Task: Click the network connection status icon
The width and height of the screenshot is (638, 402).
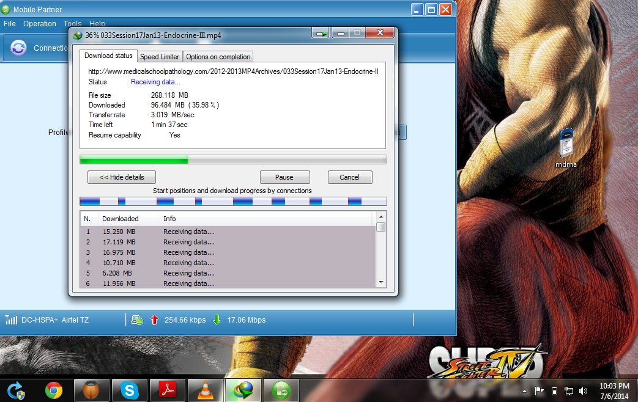Action: coord(137,320)
